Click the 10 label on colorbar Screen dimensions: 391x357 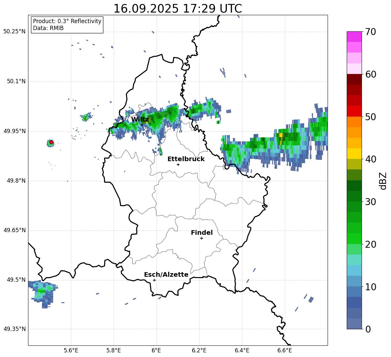(371, 287)
